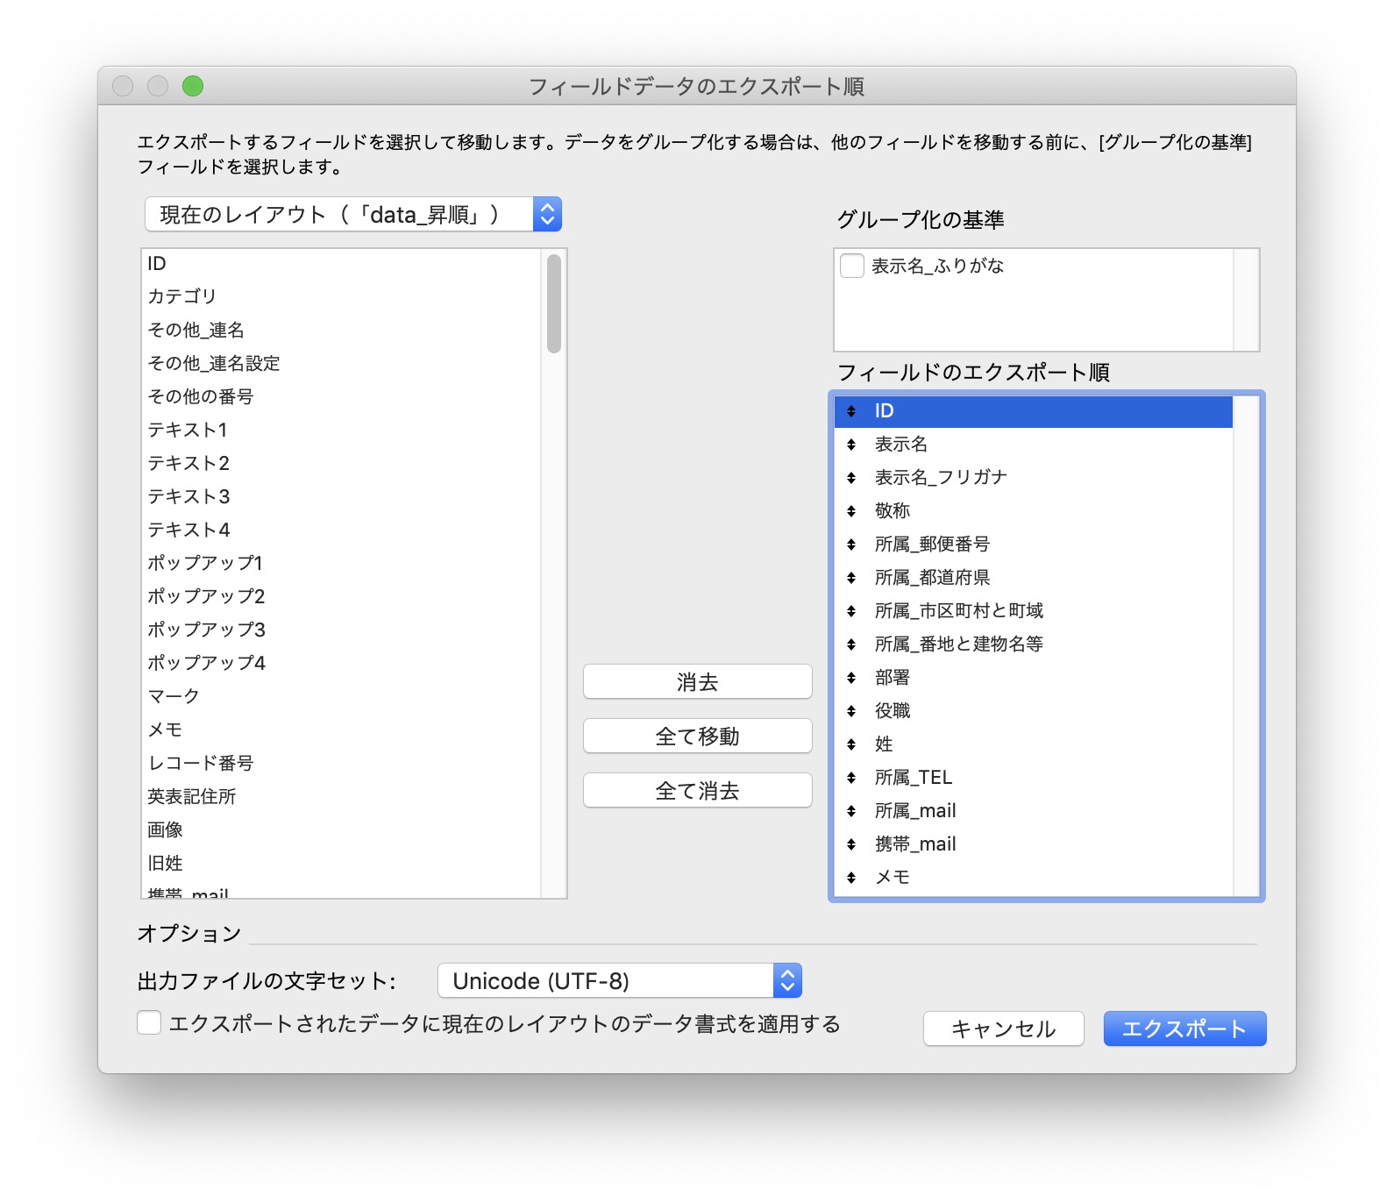Click reorder handle icon beside 所属_郵便番号
Screen dimensions: 1394x1203
851,545
